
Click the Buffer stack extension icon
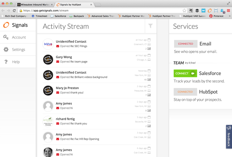[x=197, y=10]
